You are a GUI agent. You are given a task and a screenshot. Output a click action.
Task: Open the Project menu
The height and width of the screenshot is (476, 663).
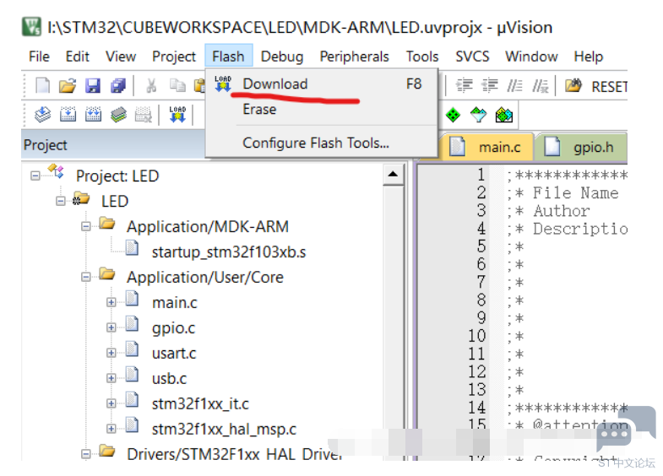coord(174,57)
